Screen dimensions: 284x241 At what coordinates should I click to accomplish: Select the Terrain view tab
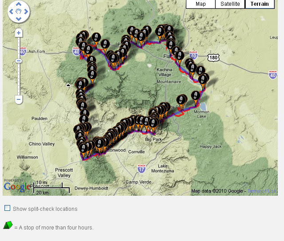point(260,4)
